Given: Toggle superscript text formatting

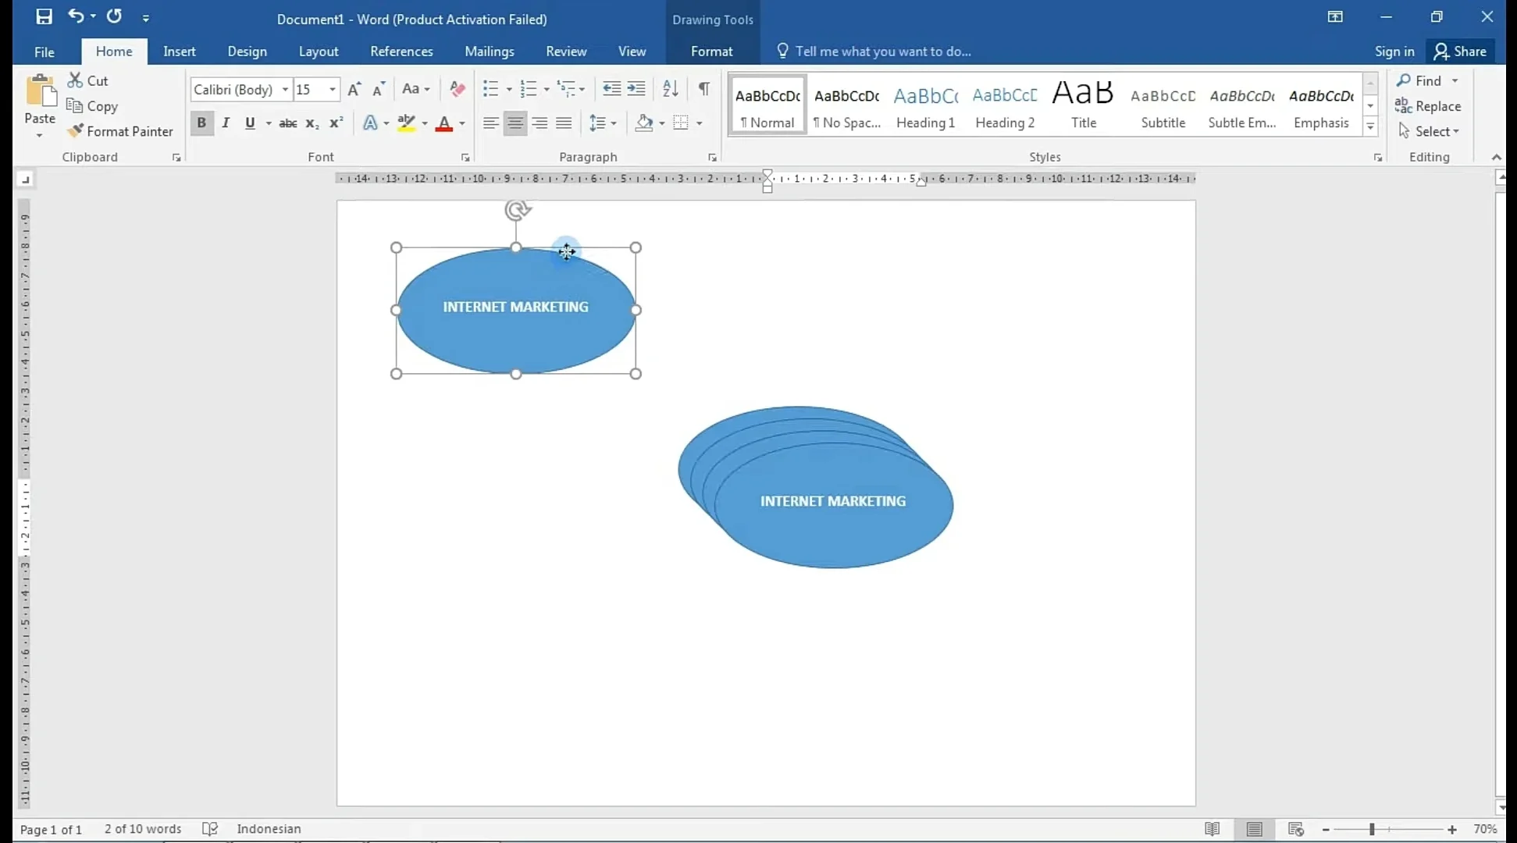Looking at the screenshot, I should [336, 123].
